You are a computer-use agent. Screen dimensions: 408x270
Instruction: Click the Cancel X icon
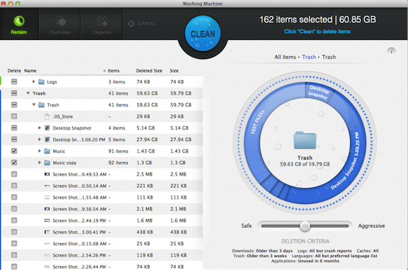131,24
